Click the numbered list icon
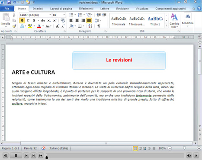 (x=80, y=15)
